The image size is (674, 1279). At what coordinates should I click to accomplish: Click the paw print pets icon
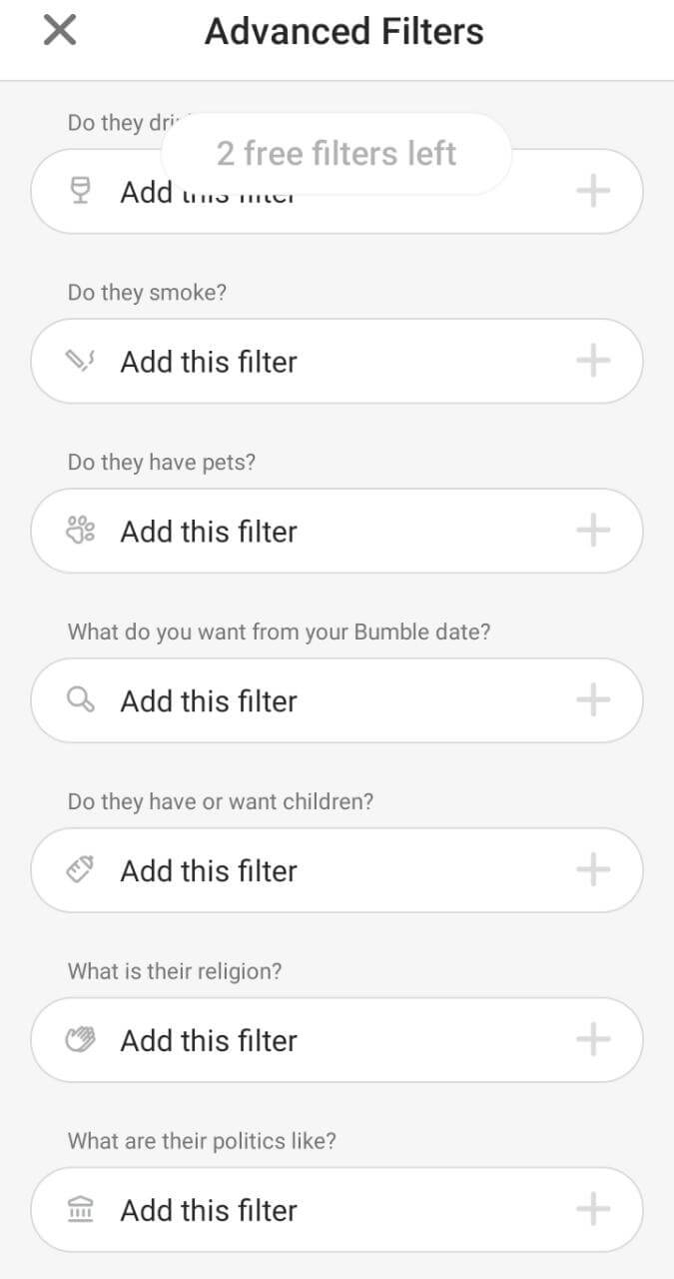(80, 531)
